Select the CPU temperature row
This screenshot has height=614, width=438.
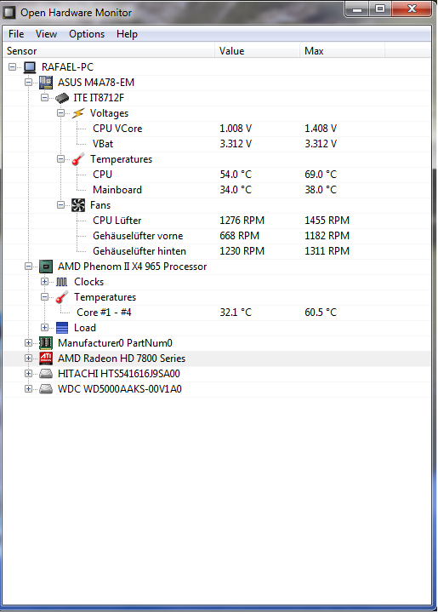pos(217,175)
